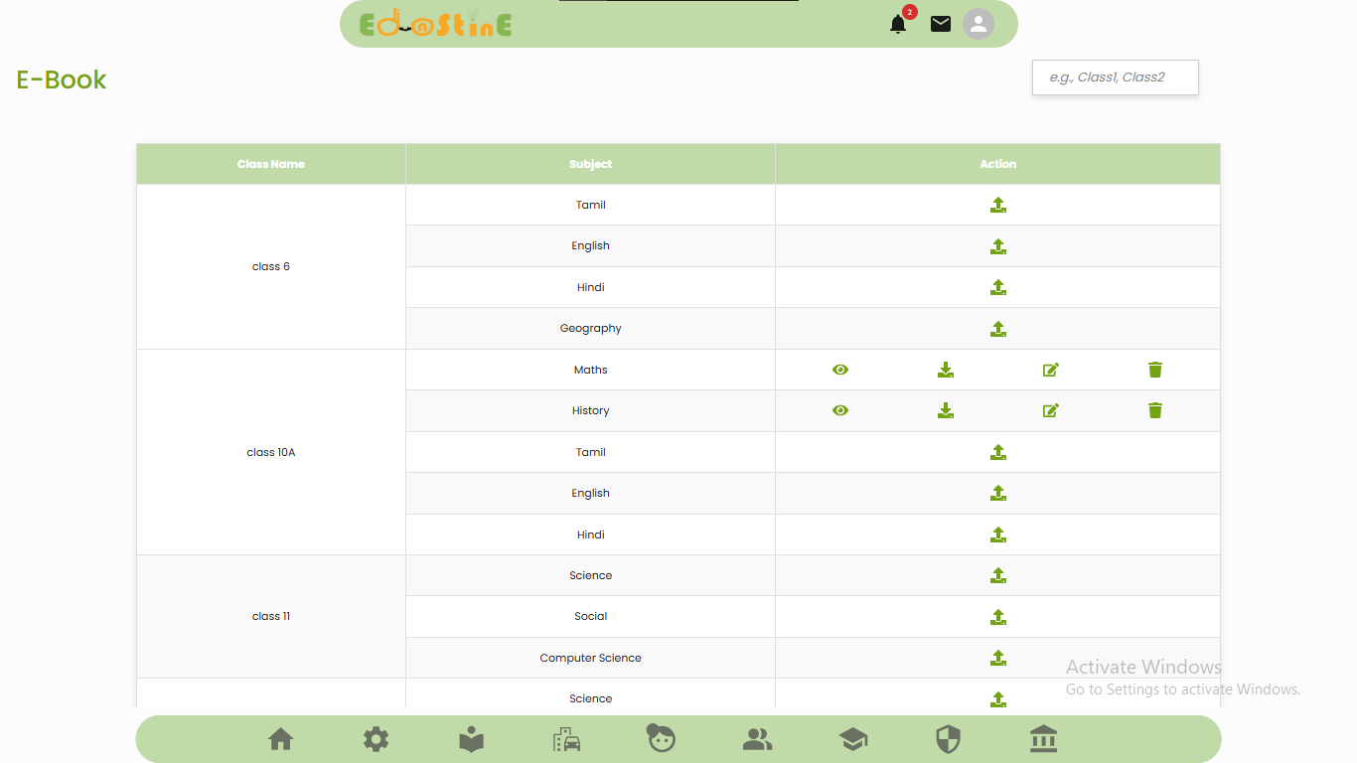
Task: Open the user profile avatar
Action: pyautogui.click(x=978, y=24)
